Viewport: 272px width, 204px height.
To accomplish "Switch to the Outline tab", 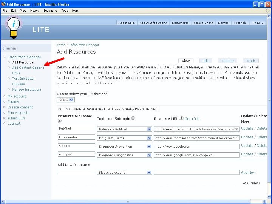I will 227,61.
